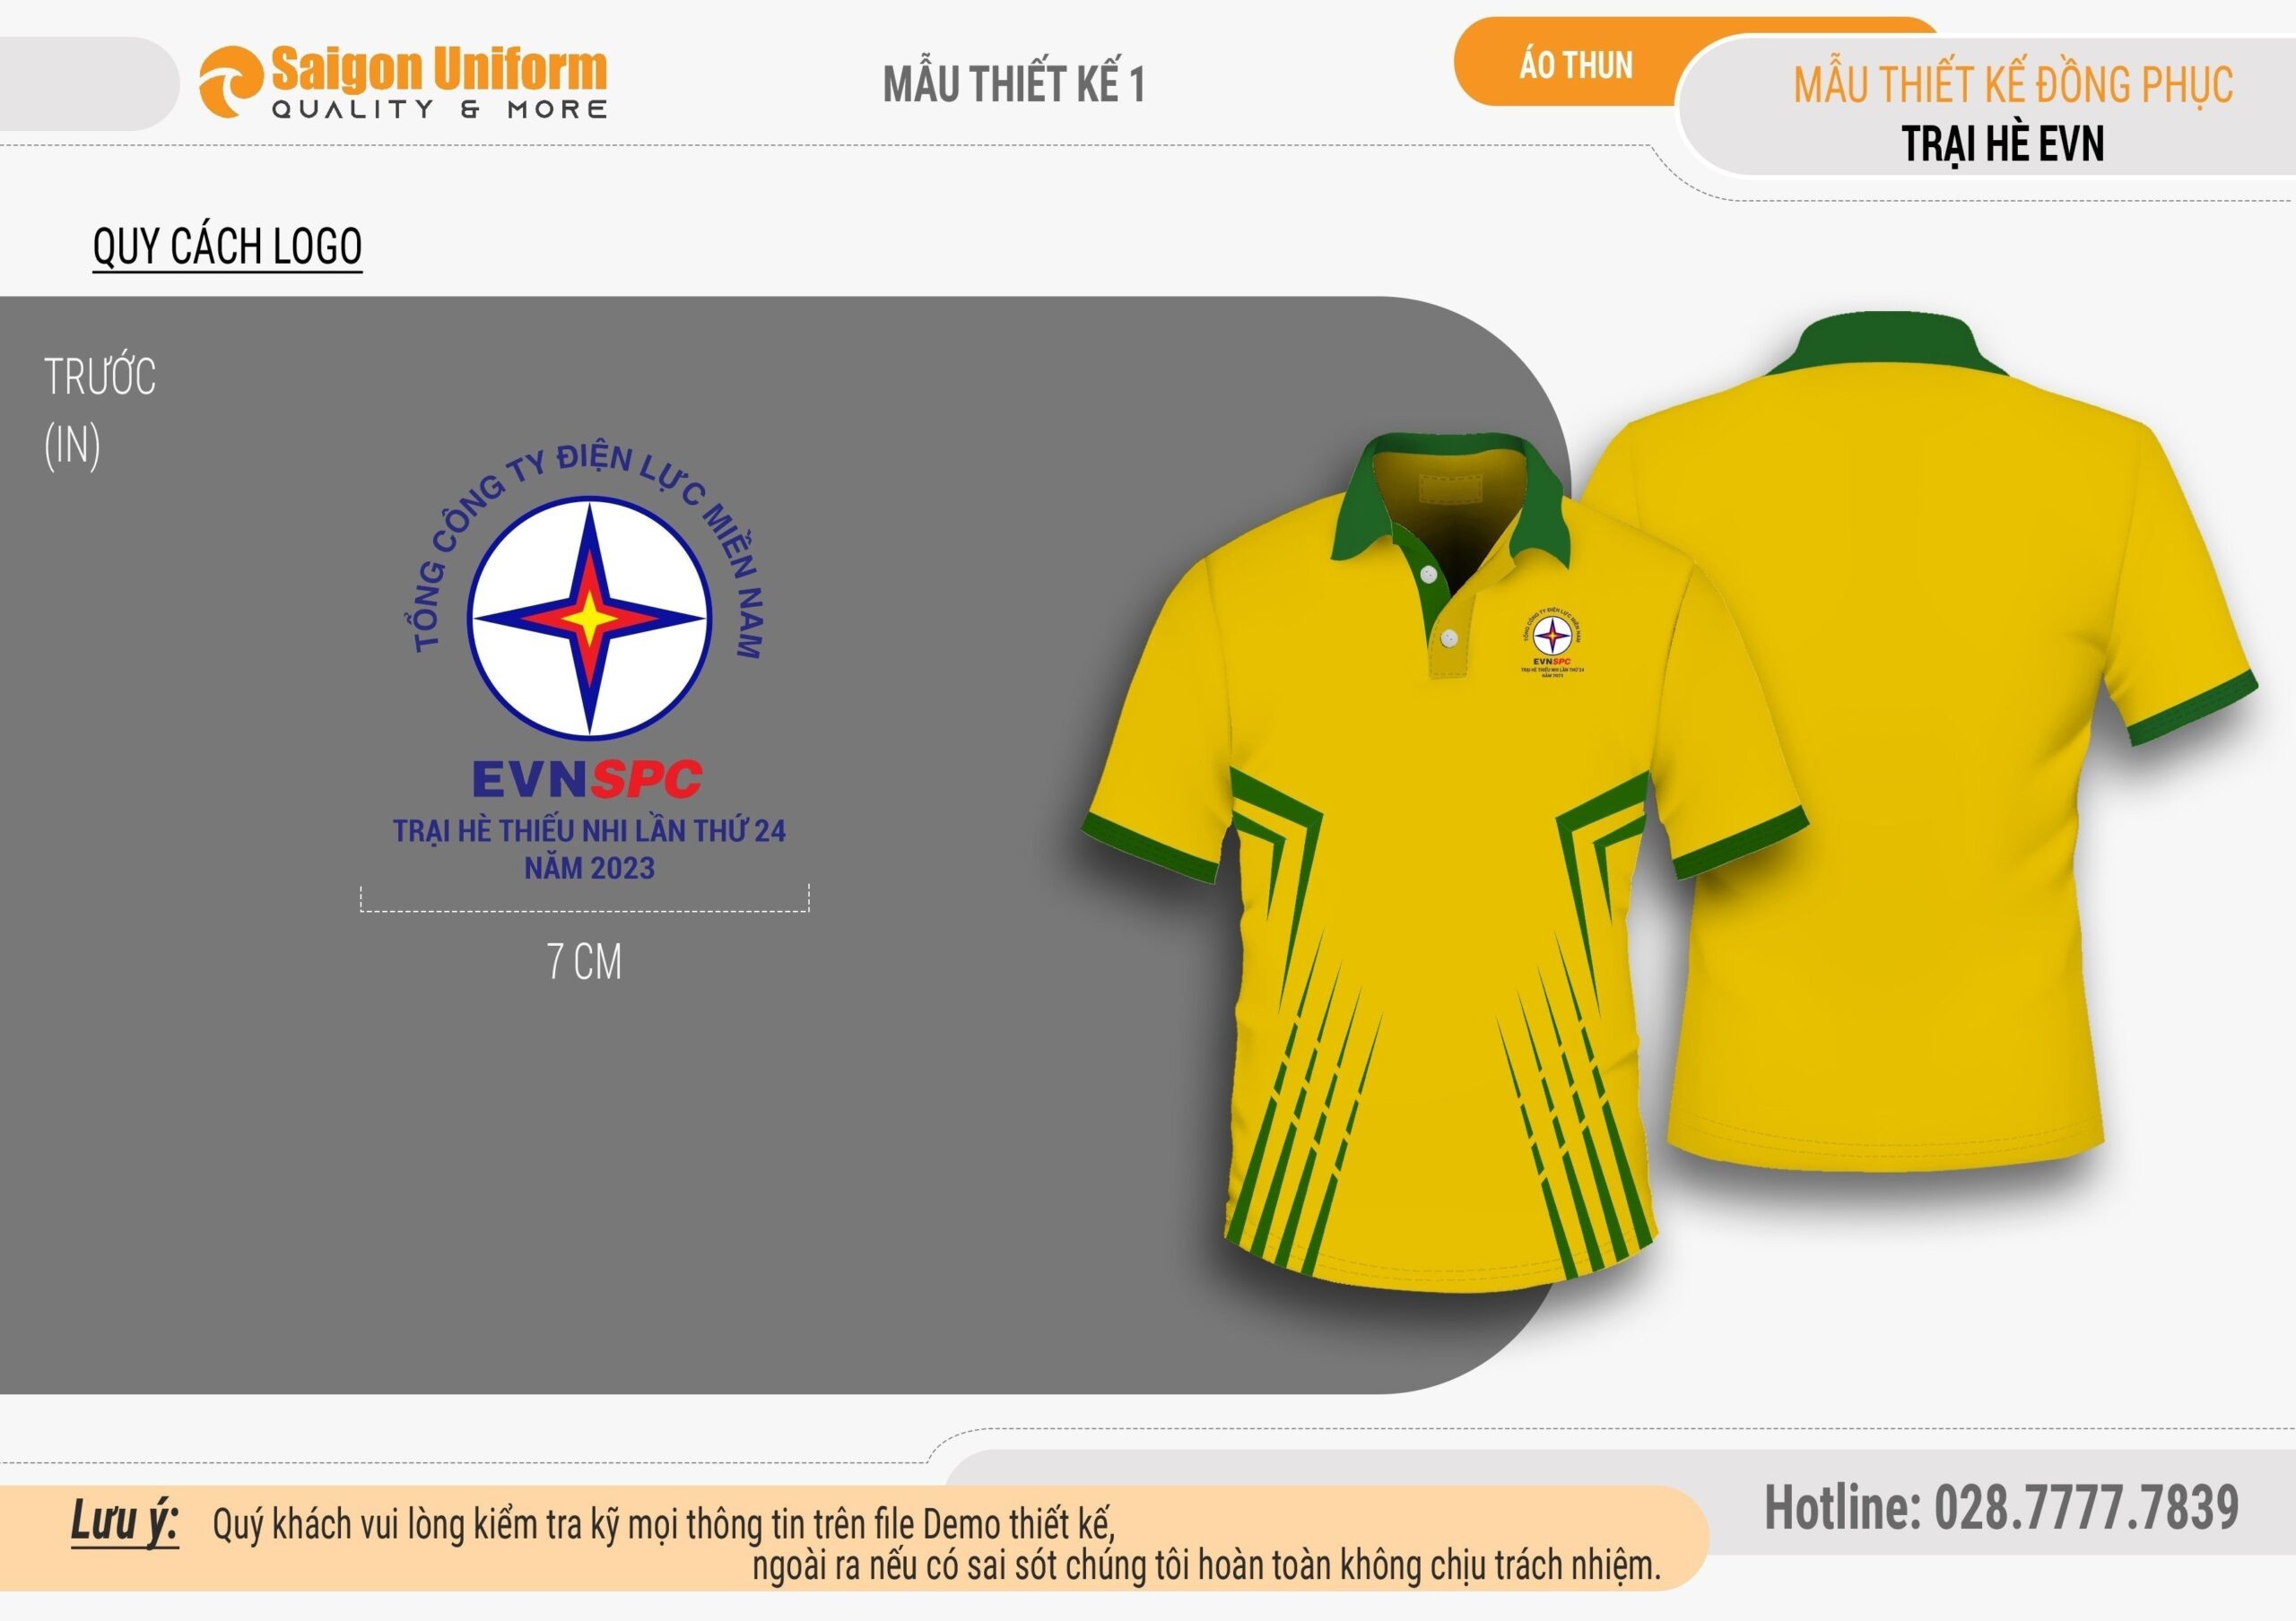The width and height of the screenshot is (2296, 1621).
Task: Click the QUALITY & MORE tagline
Action: coord(440,108)
